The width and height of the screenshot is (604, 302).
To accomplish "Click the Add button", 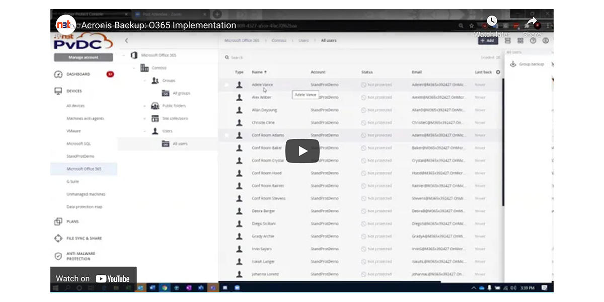I will [488, 40].
